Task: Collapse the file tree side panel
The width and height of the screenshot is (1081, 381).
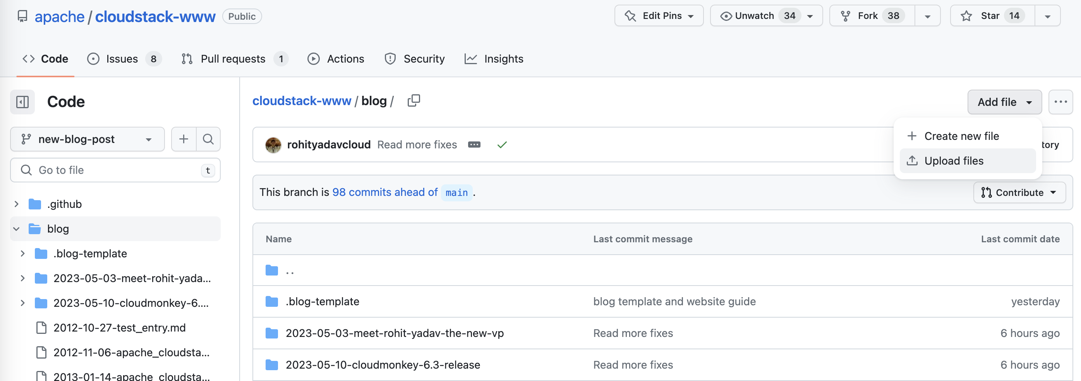Action: tap(22, 102)
